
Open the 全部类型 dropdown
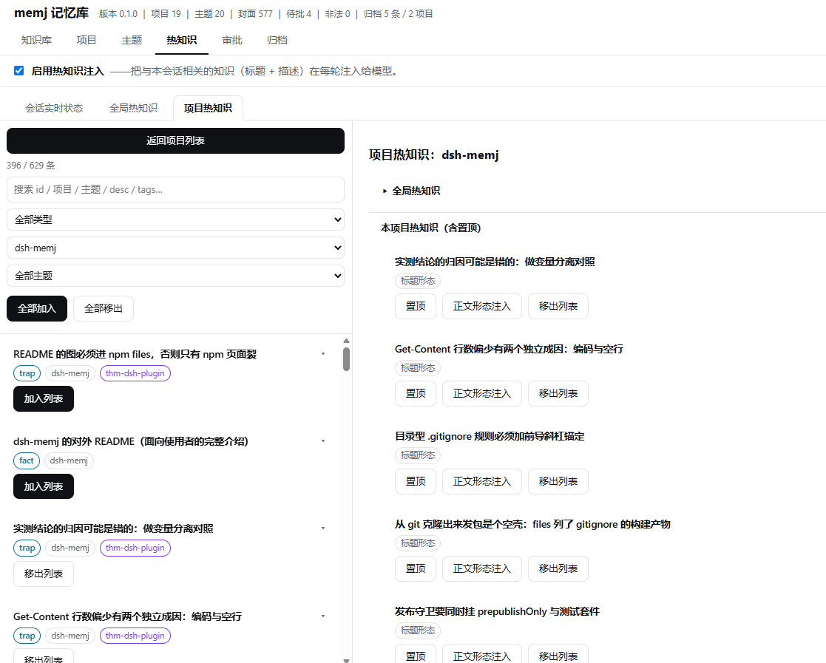(175, 220)
